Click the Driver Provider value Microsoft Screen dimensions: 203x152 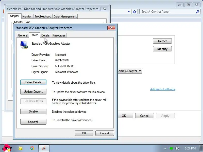[x=61, y=55]
